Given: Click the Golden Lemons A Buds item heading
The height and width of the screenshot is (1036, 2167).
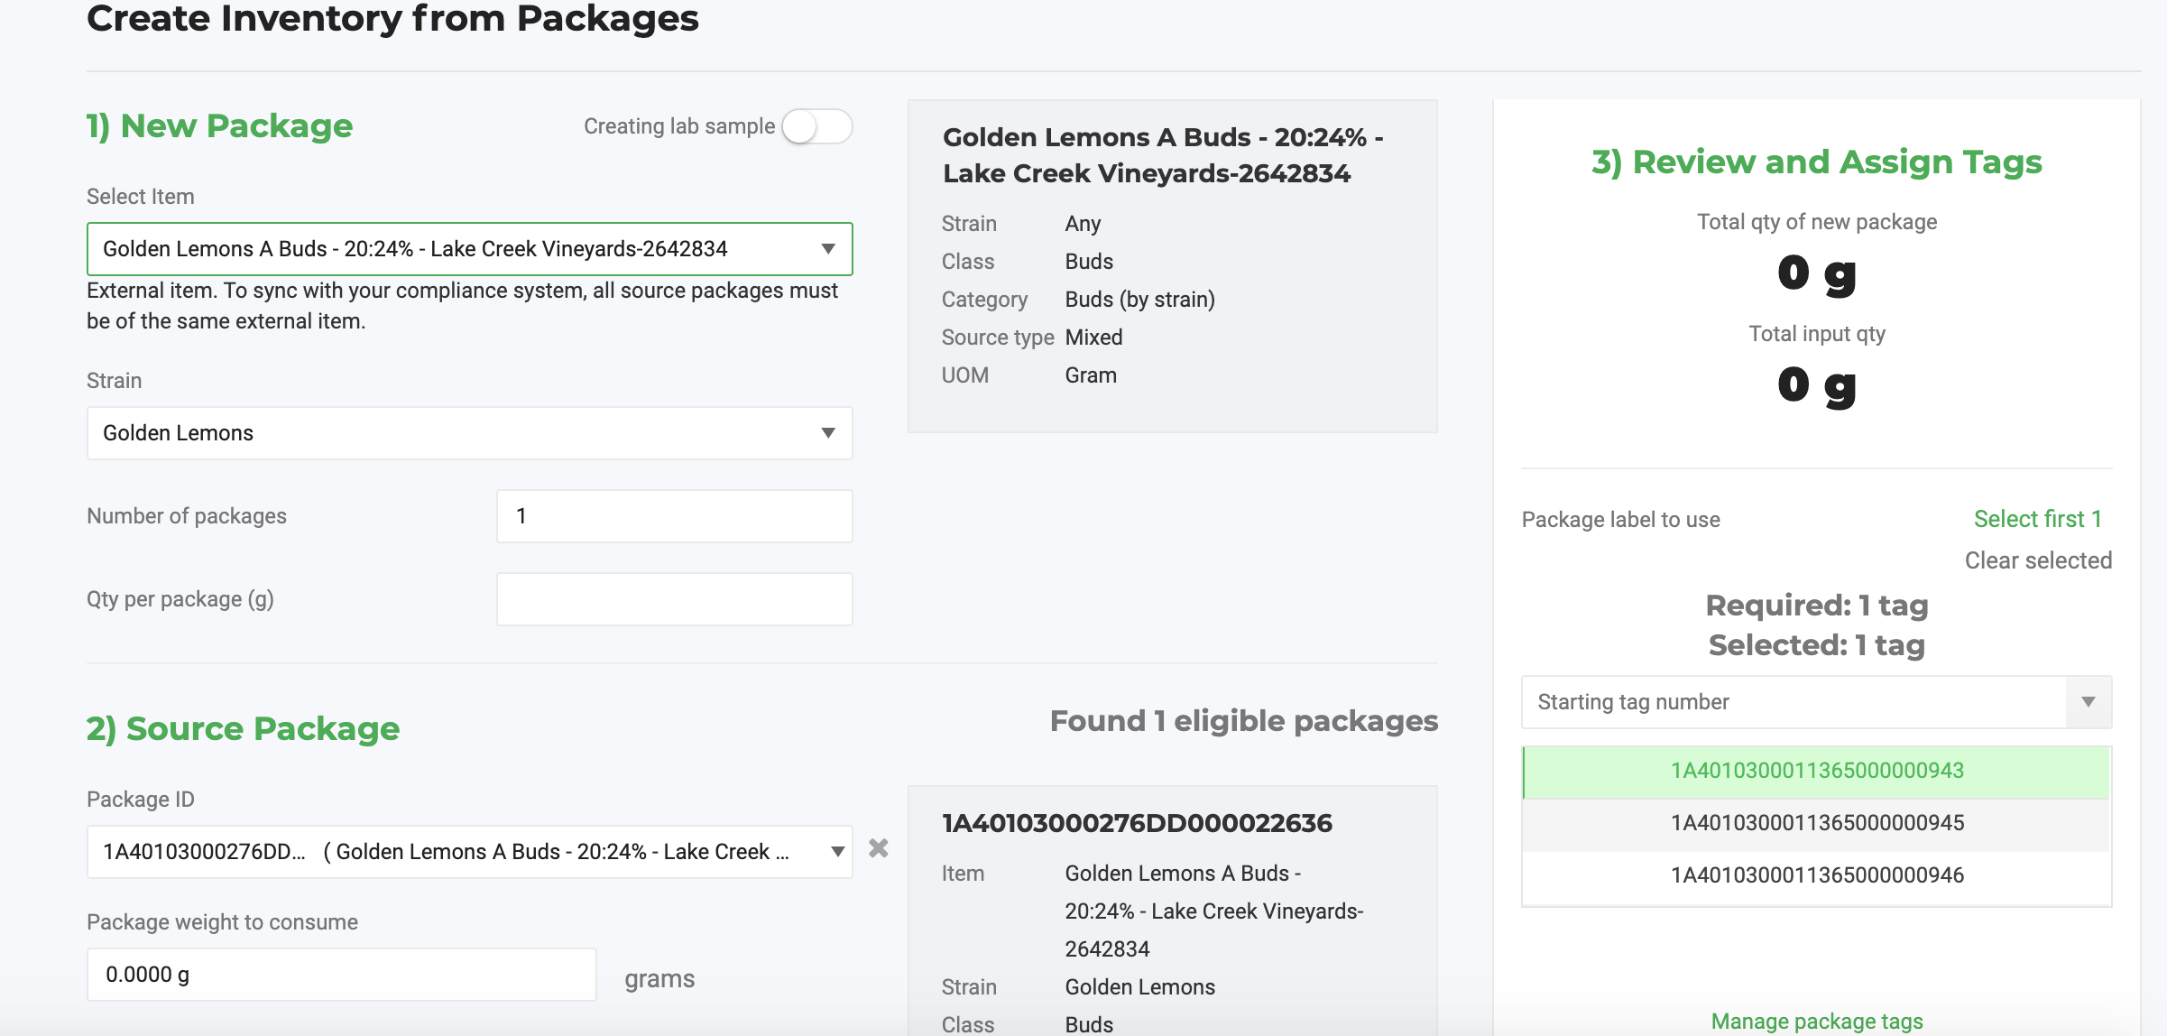Looking at the screenshot, I should (1162, 155).
